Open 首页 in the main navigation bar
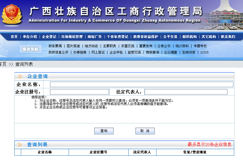The width and height of the screenshot is (243, 165). pyautogui.click(x=14, y=37)
